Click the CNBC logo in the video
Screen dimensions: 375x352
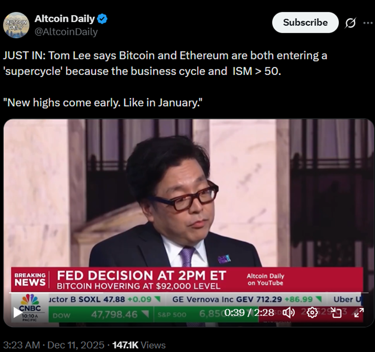(30, 303)
